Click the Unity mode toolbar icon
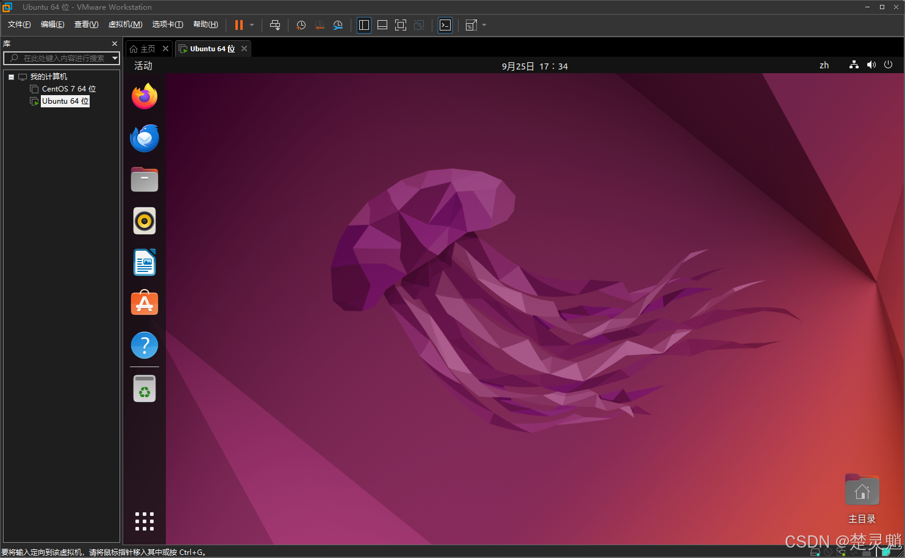 [419, 25]
